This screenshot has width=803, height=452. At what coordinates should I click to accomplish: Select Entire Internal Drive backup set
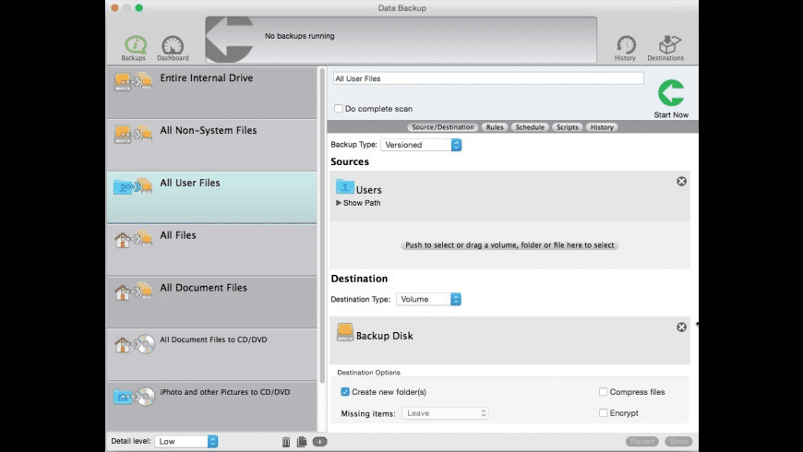pos(211,92)
